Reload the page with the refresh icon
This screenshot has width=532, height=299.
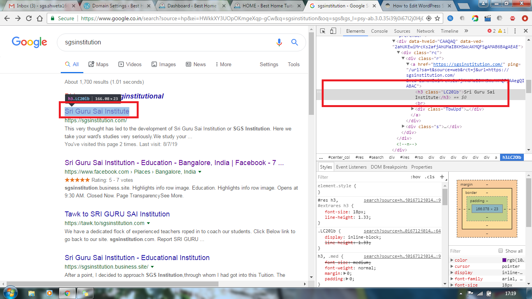pyautogui.click(x=29, y=18)
